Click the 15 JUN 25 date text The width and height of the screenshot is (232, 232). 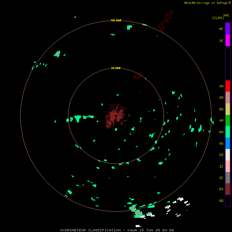coord(150,230)
